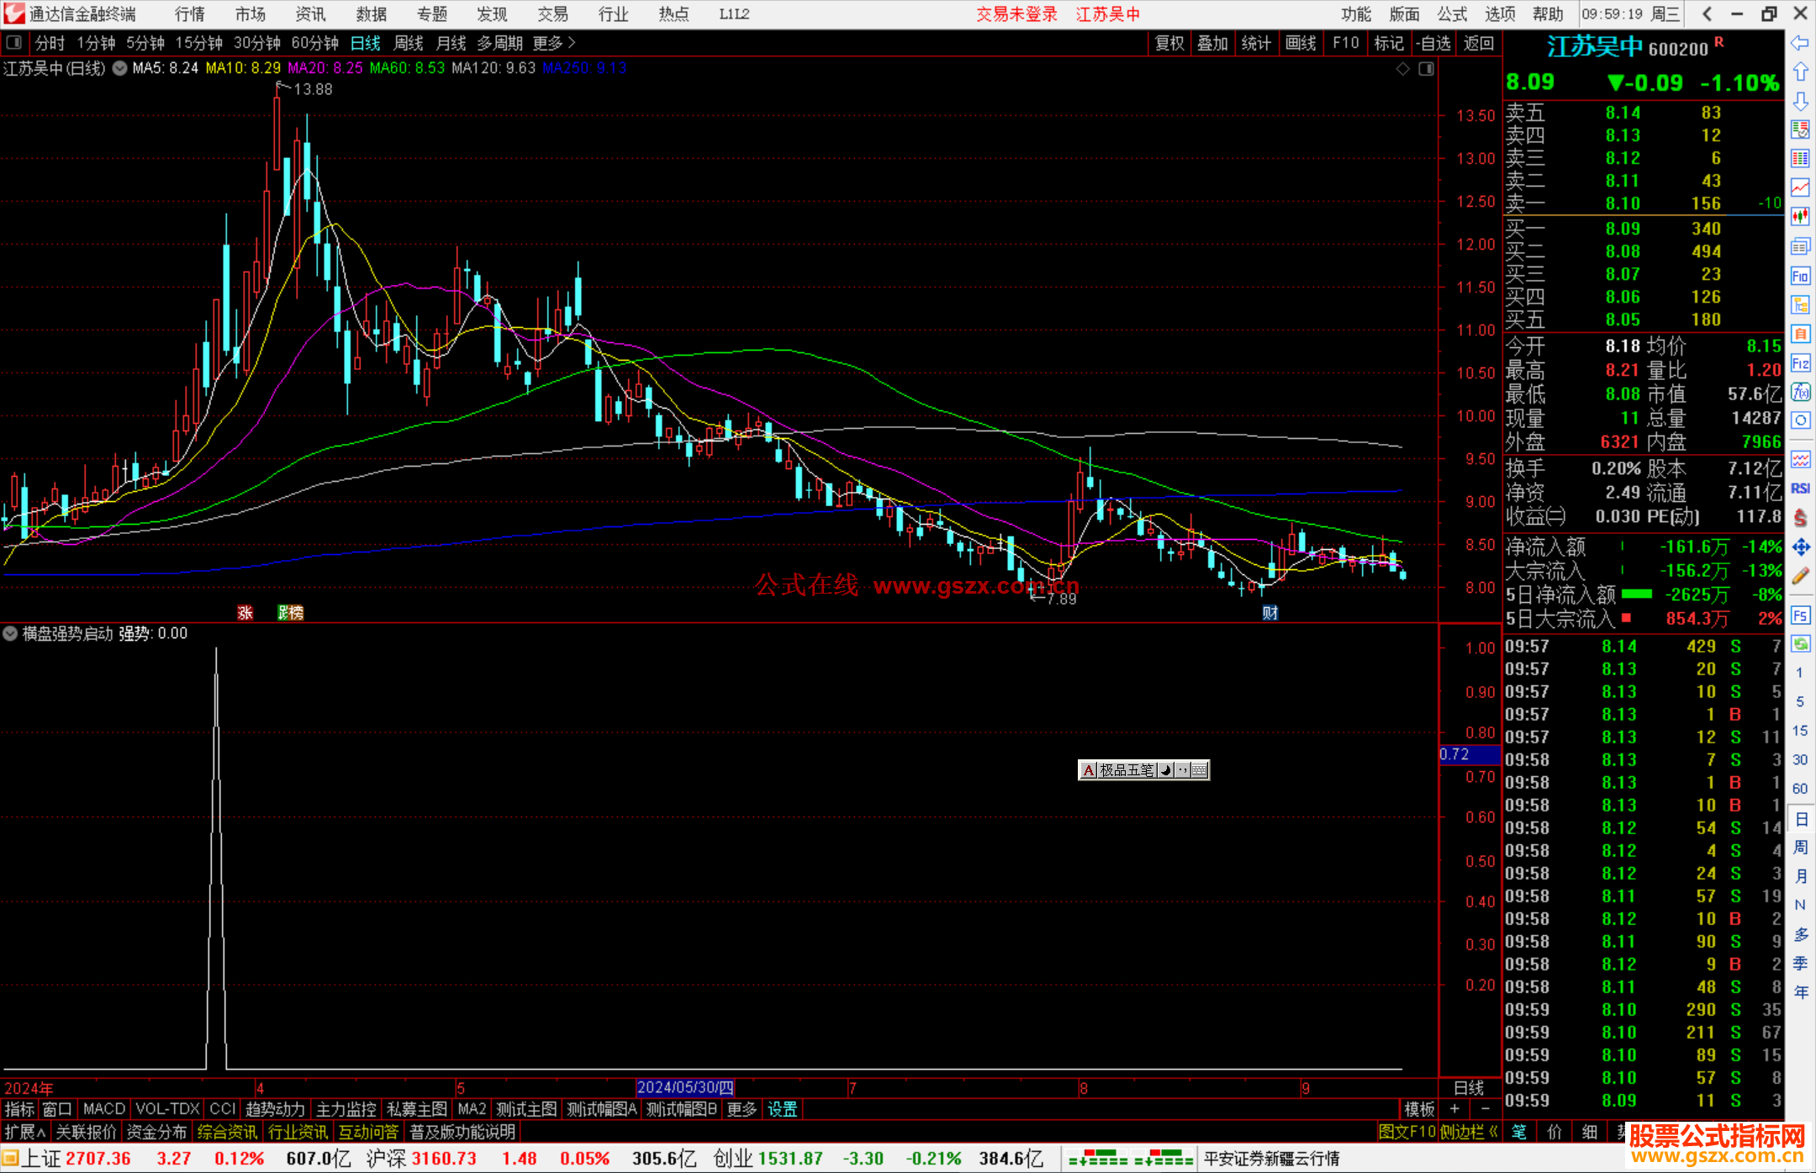Open the formula f(x) sidebar icon
Screen dimensions: 1816x1173
[1800, 392]
